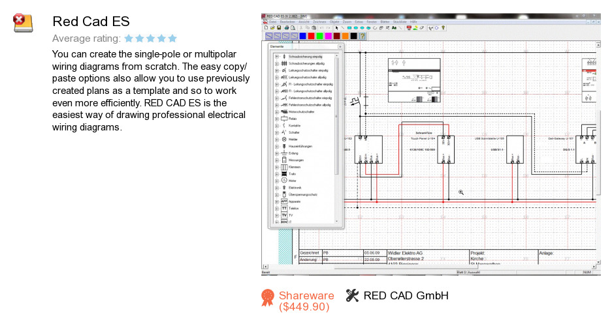Expand the Kontakte tree node
This screenshot has width=614, height=330.
pyautogui.click(x=277, y=125)
